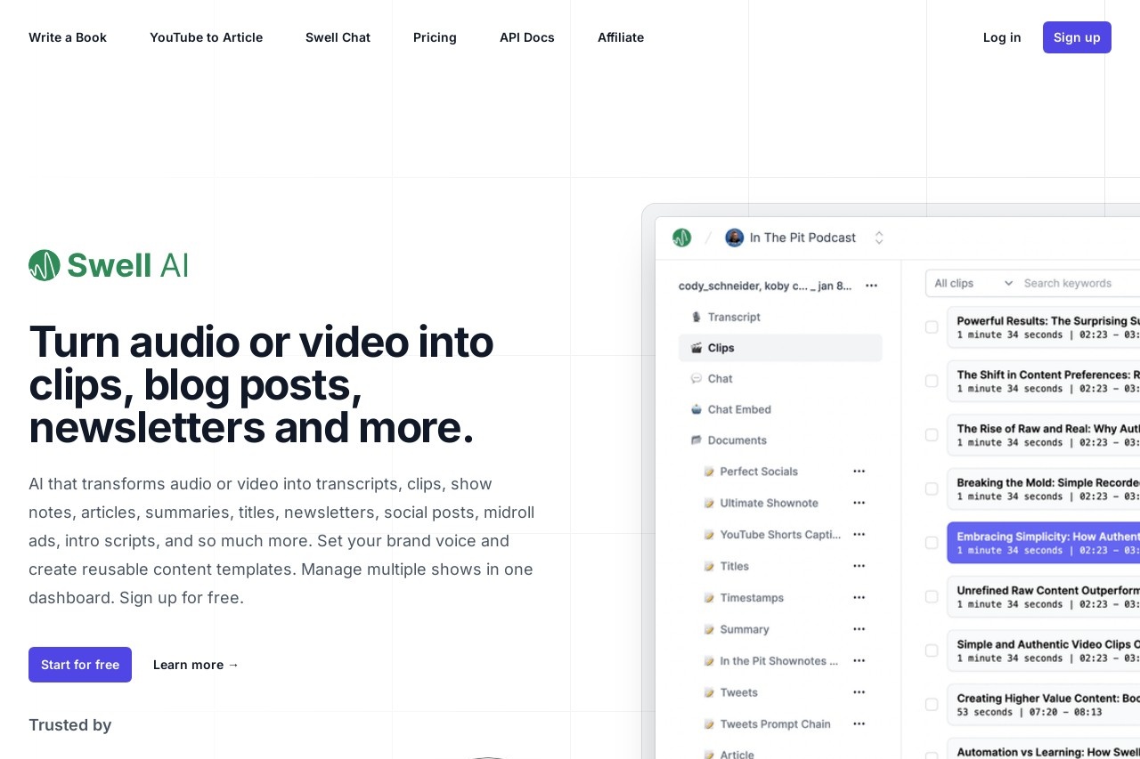
Task: Click the Clips clapperboard icon
Action: click(x=696, y=348)
